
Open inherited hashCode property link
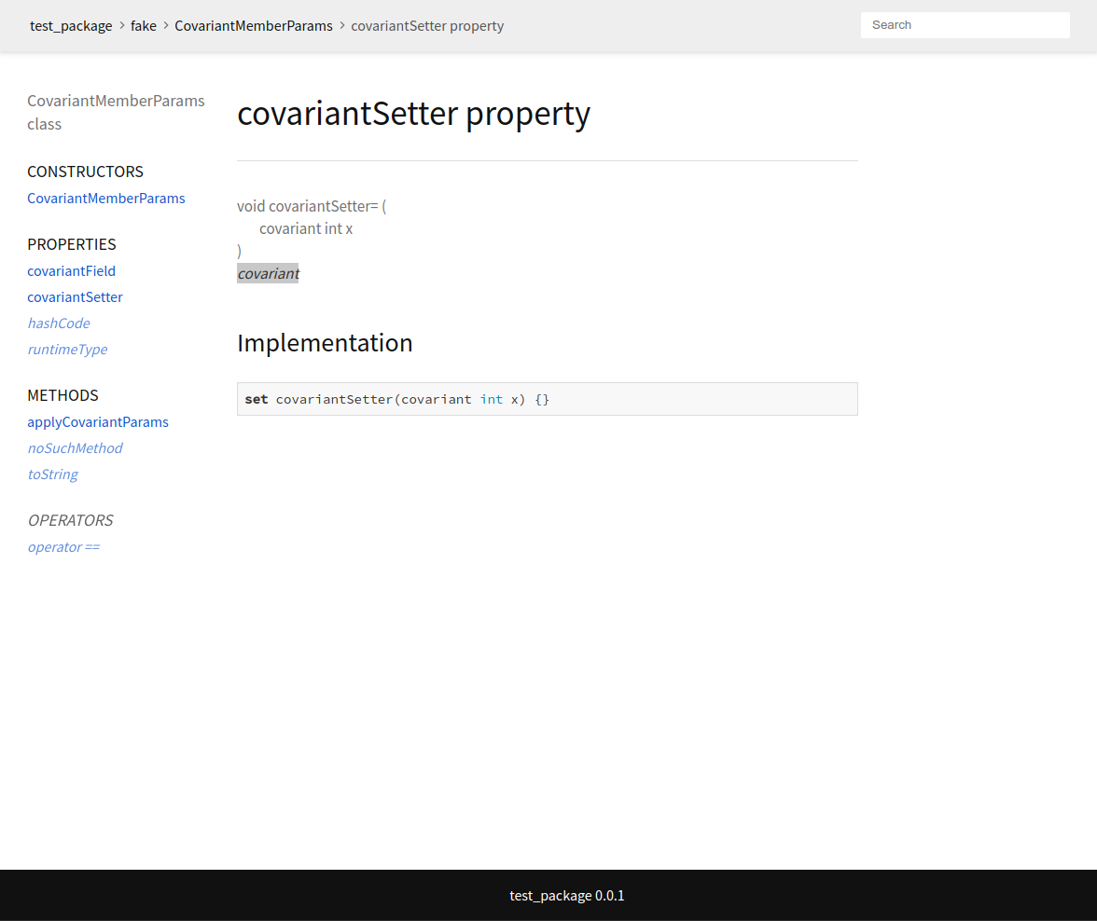(x=59, y=323)
